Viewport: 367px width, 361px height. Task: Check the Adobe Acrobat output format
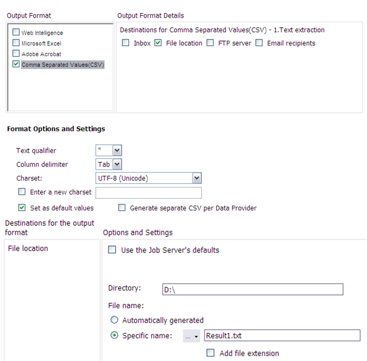coord(15,53)
